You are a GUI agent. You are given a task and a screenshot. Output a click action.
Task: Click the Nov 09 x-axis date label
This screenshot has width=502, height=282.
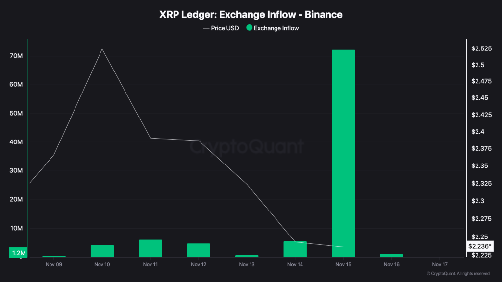pyautogui.click(x=54, y=265)
